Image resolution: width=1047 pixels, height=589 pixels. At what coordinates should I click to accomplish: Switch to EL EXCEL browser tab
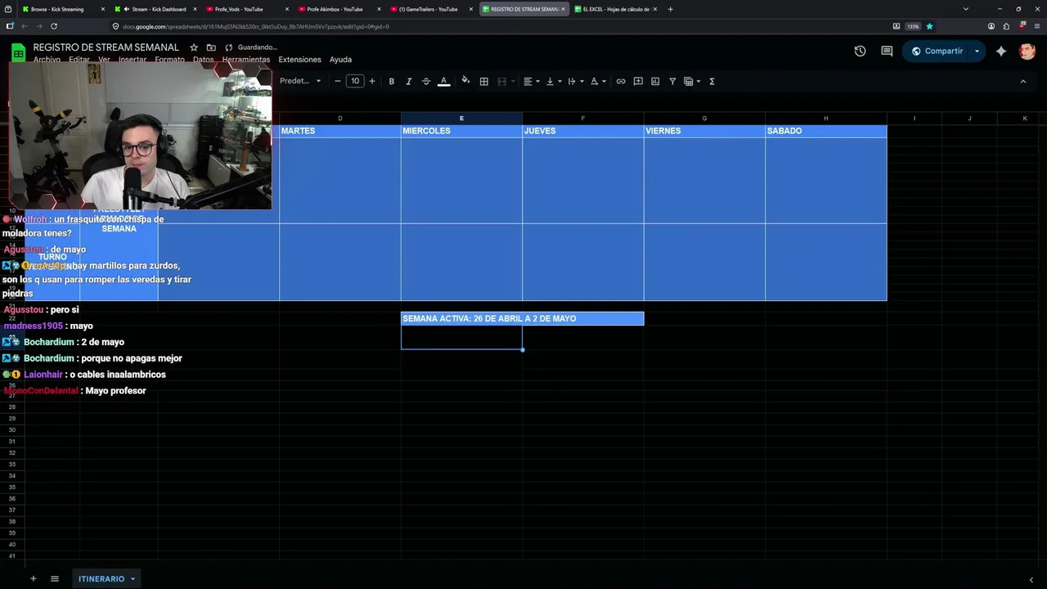pyautogui.click(x=616, y=9)
